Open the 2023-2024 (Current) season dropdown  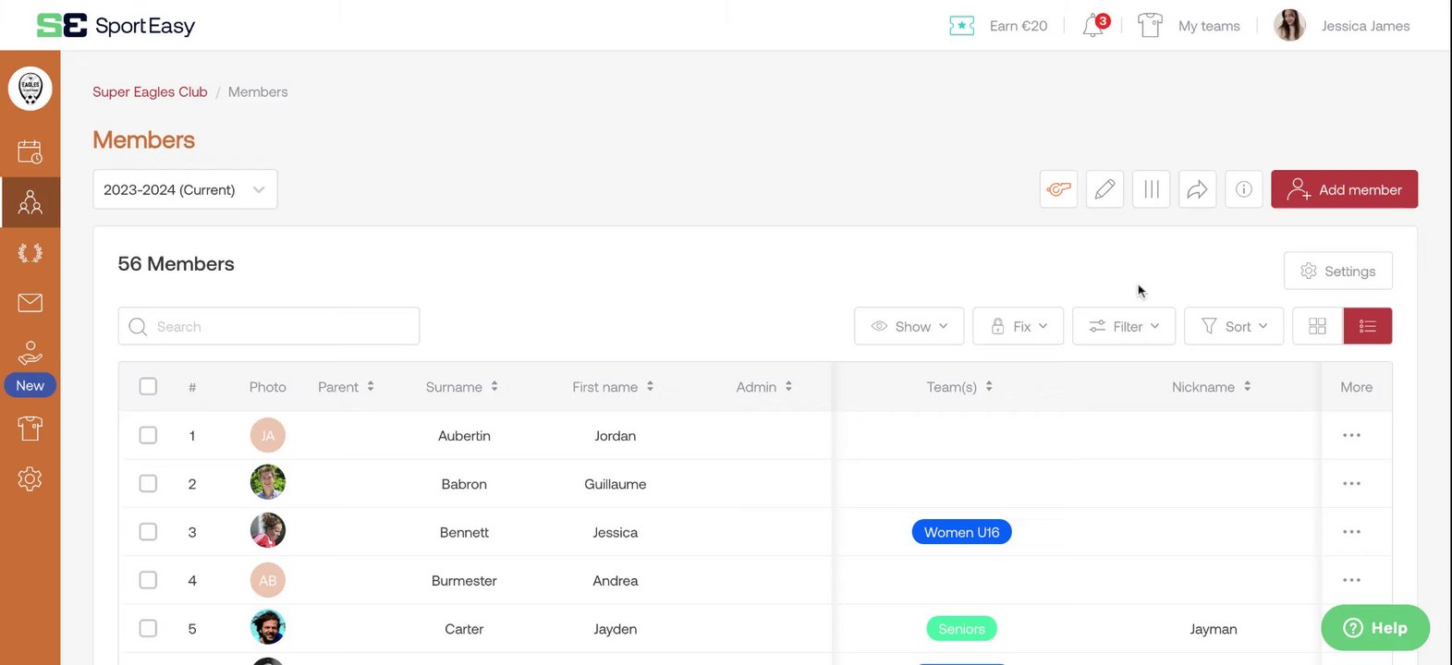[185, 189]
